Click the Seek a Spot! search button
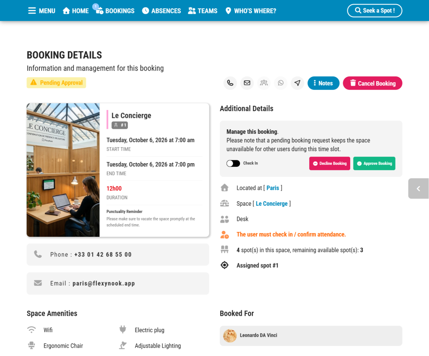The height and width of the screenshot is (356, 429). coord(375,10)
